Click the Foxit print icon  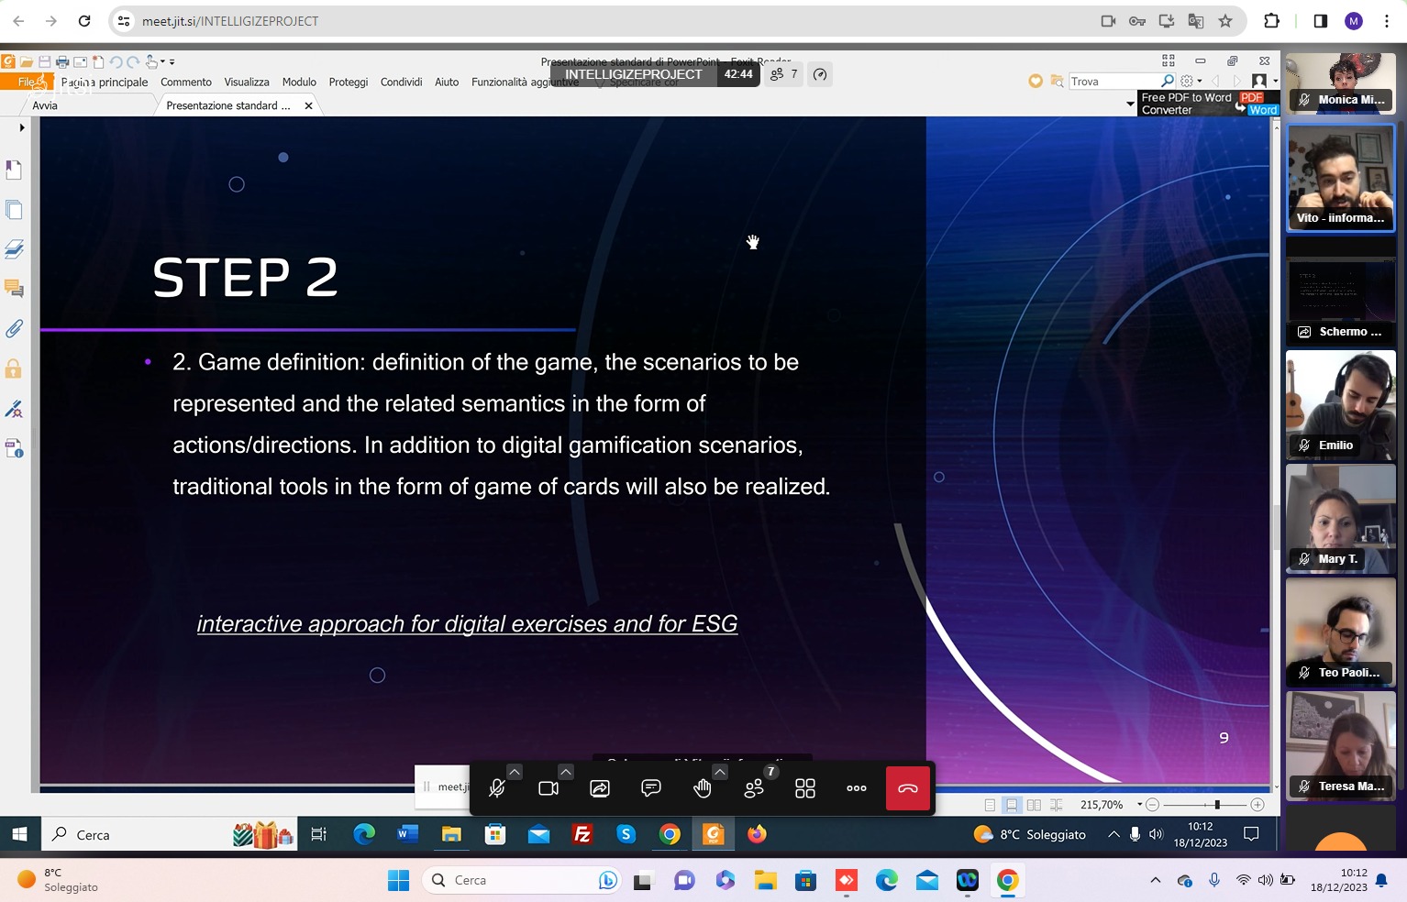(62, 61)
